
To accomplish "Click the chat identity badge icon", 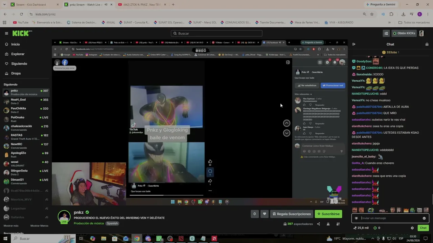I will tap(356, 218).
